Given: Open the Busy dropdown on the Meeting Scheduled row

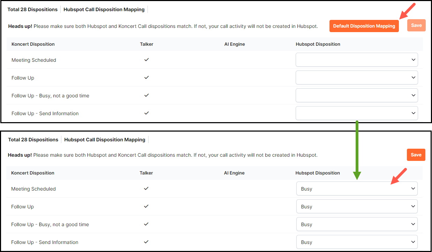Looking at the screenshot, I should (x=357, y=188).
